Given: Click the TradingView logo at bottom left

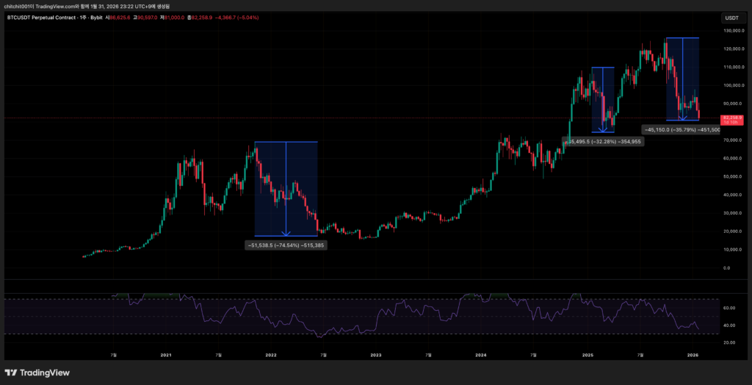Looking at the screenshot, I should pyautogui.click(x=37, y=373).
